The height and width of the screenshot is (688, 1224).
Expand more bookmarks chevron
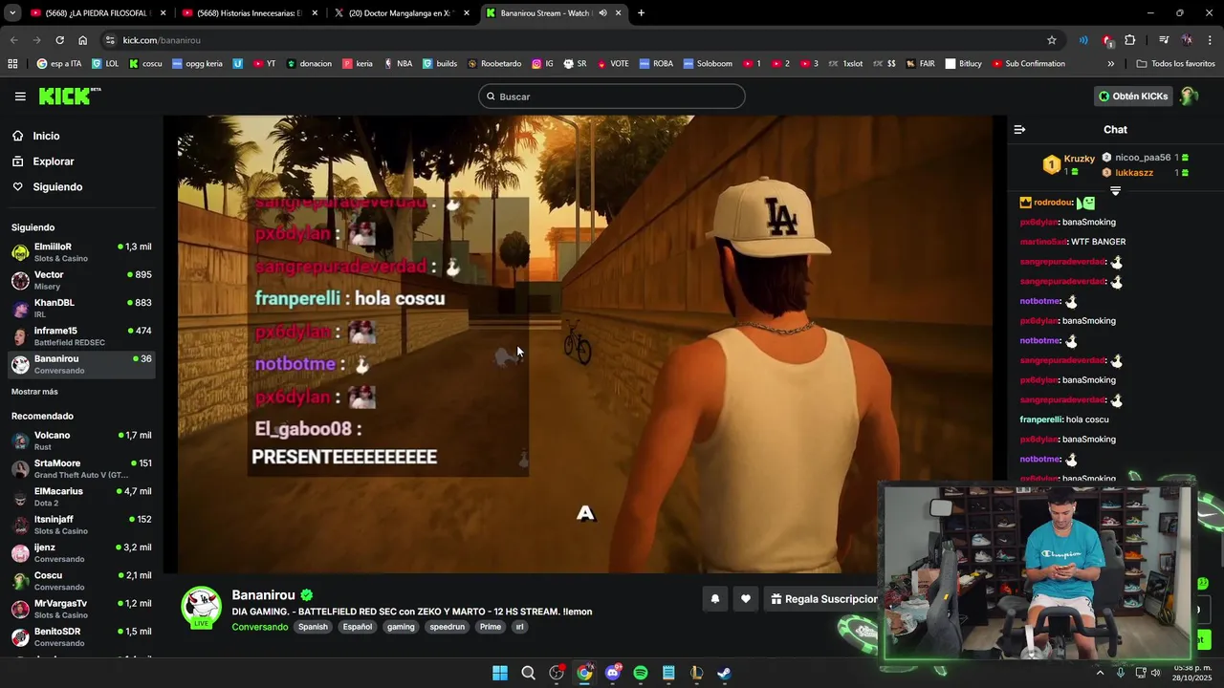coord(1110,64)
